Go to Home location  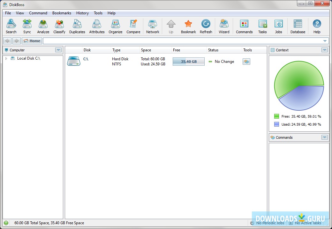(x=32, y=41)
